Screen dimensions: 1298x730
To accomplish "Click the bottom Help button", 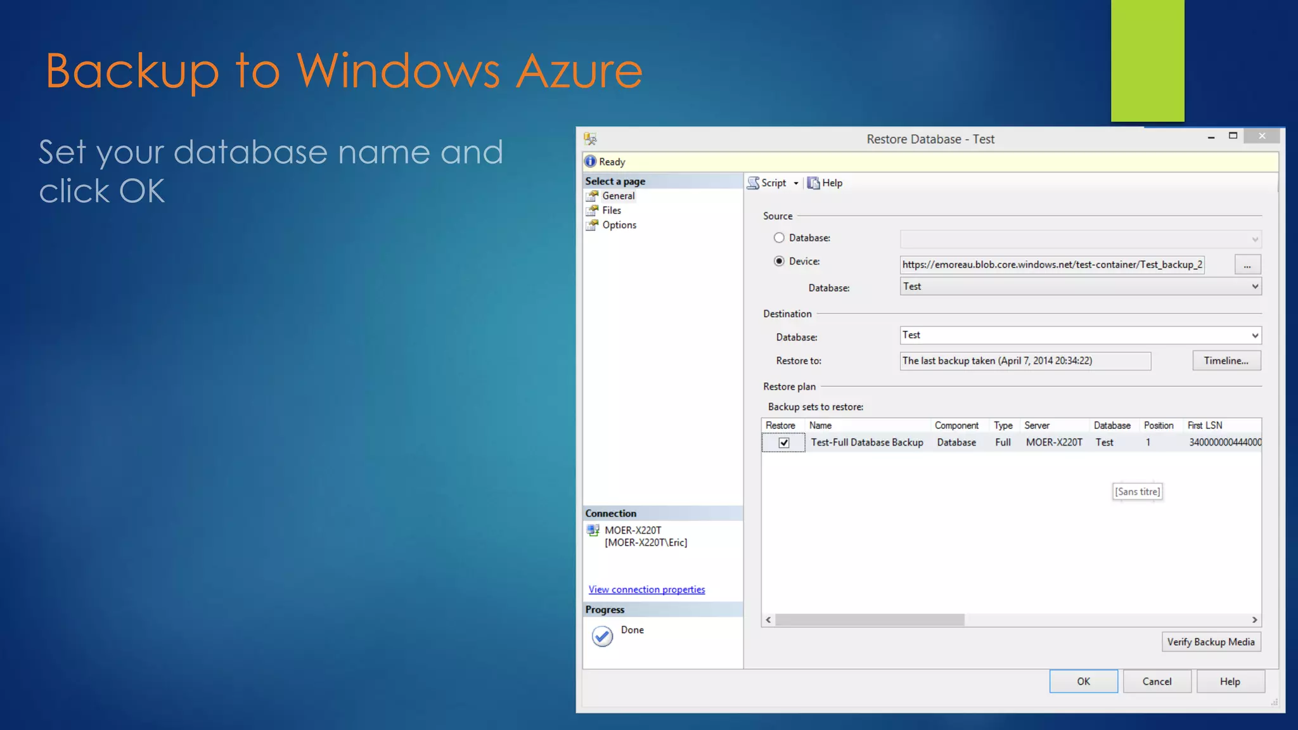I will 1230,681.
